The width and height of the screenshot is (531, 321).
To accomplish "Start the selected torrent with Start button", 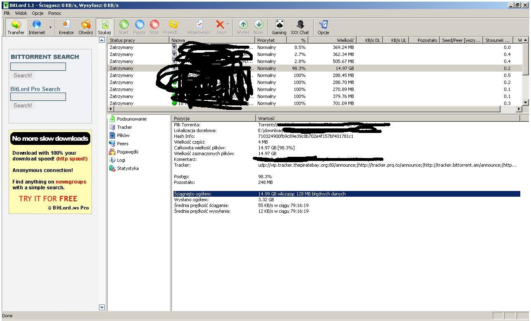I will (x=124, y=27).
